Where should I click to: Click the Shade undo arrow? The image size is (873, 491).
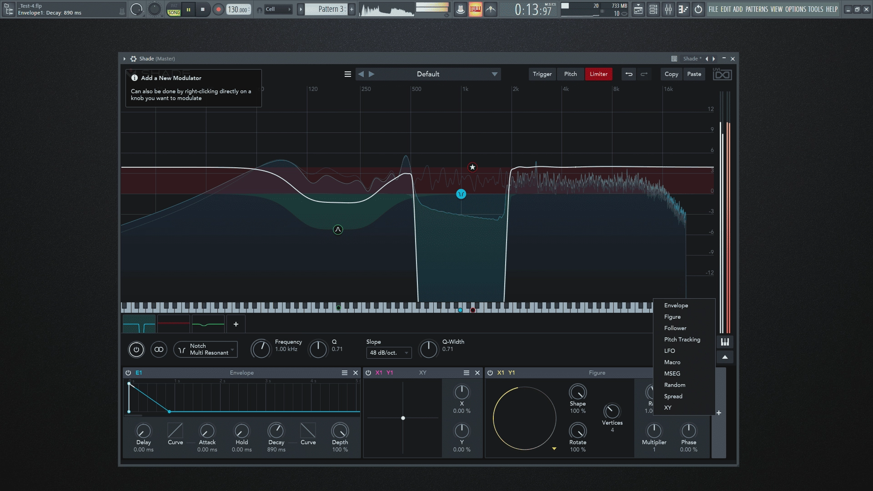pyautogui.click(x=629, y=74)
